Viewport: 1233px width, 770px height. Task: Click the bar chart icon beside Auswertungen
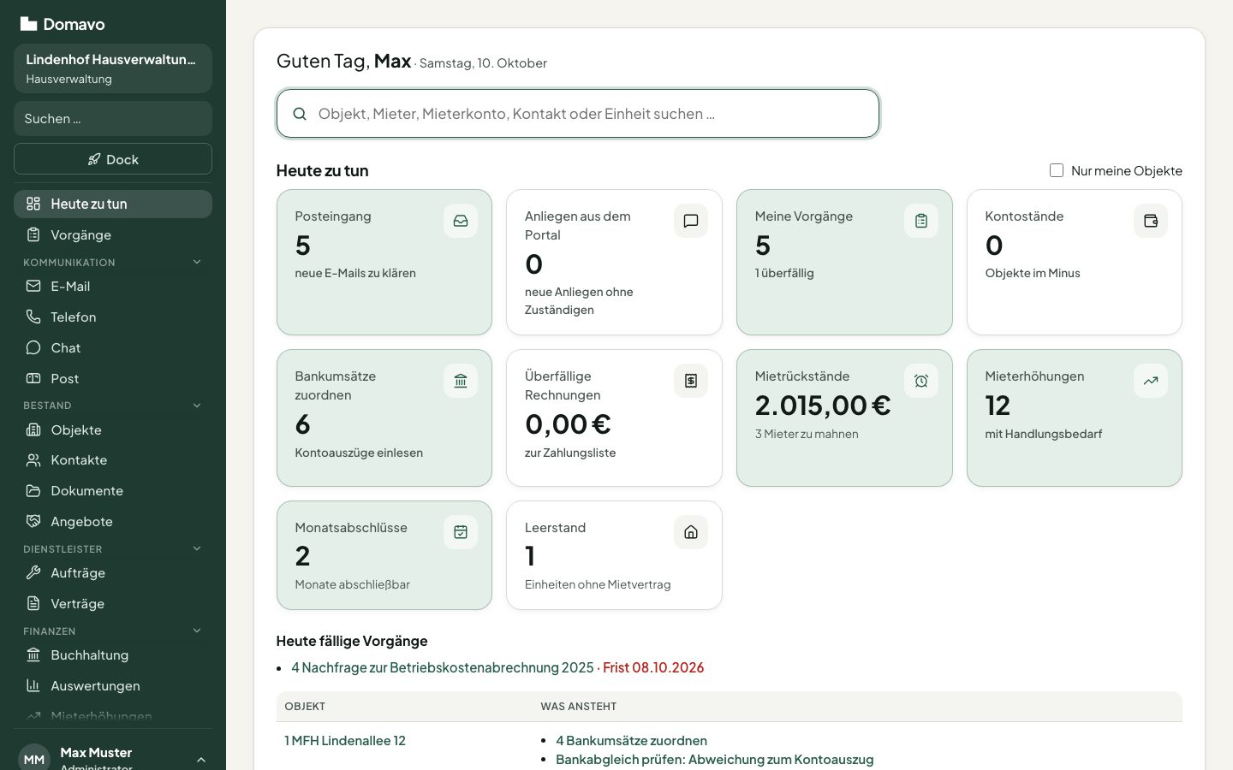(x=33, y=685)
